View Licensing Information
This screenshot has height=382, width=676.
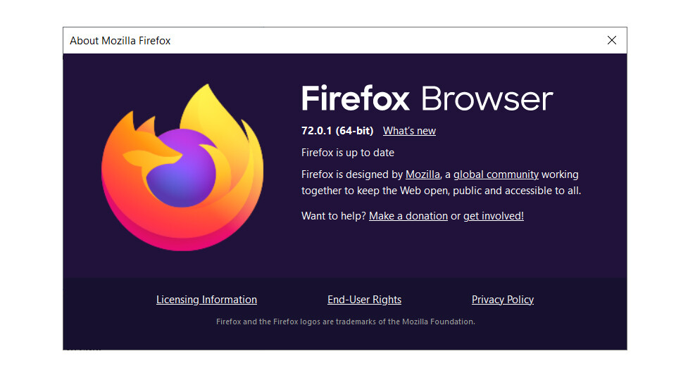pos(206,300)
